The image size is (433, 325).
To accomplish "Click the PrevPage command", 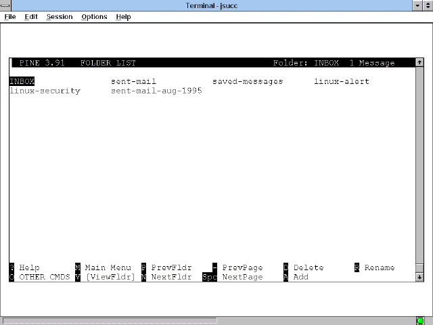I will tap(242, 267).
